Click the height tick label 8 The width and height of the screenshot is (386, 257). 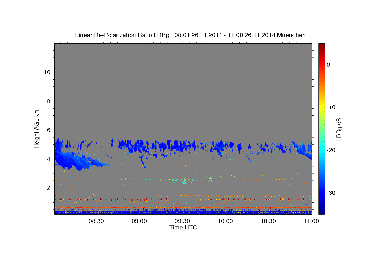[48, 101]
